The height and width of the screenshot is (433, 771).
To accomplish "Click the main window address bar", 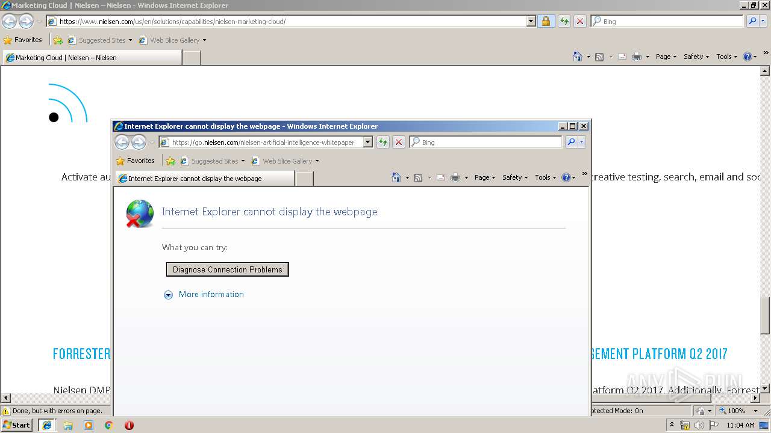I will coord(287,21).
